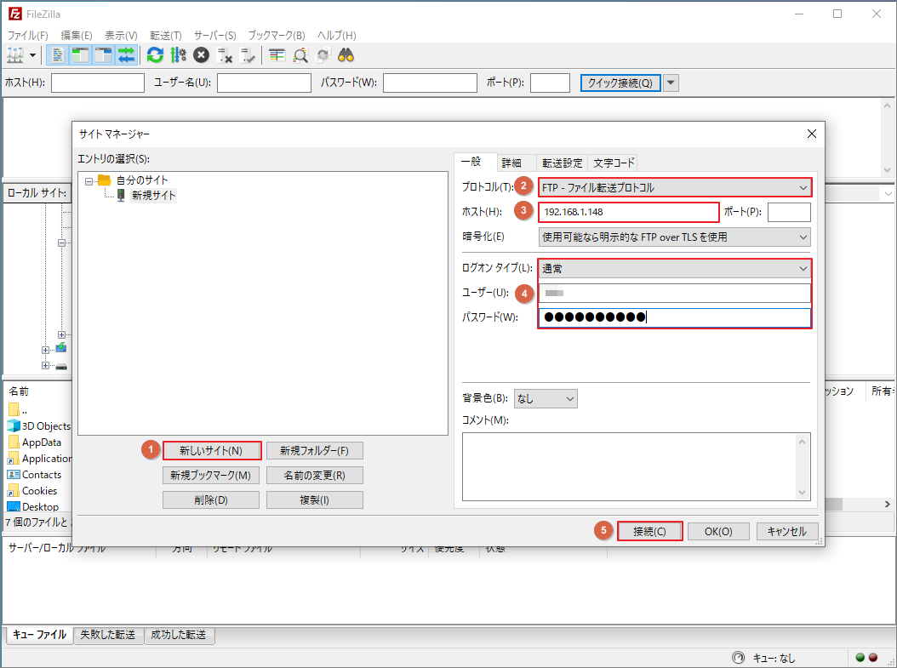Select the AppData folder in local list

point(35,442)
